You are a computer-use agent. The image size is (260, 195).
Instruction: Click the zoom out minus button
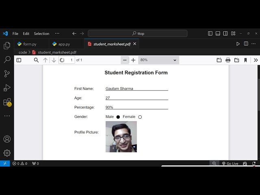(x=125, y=60)
